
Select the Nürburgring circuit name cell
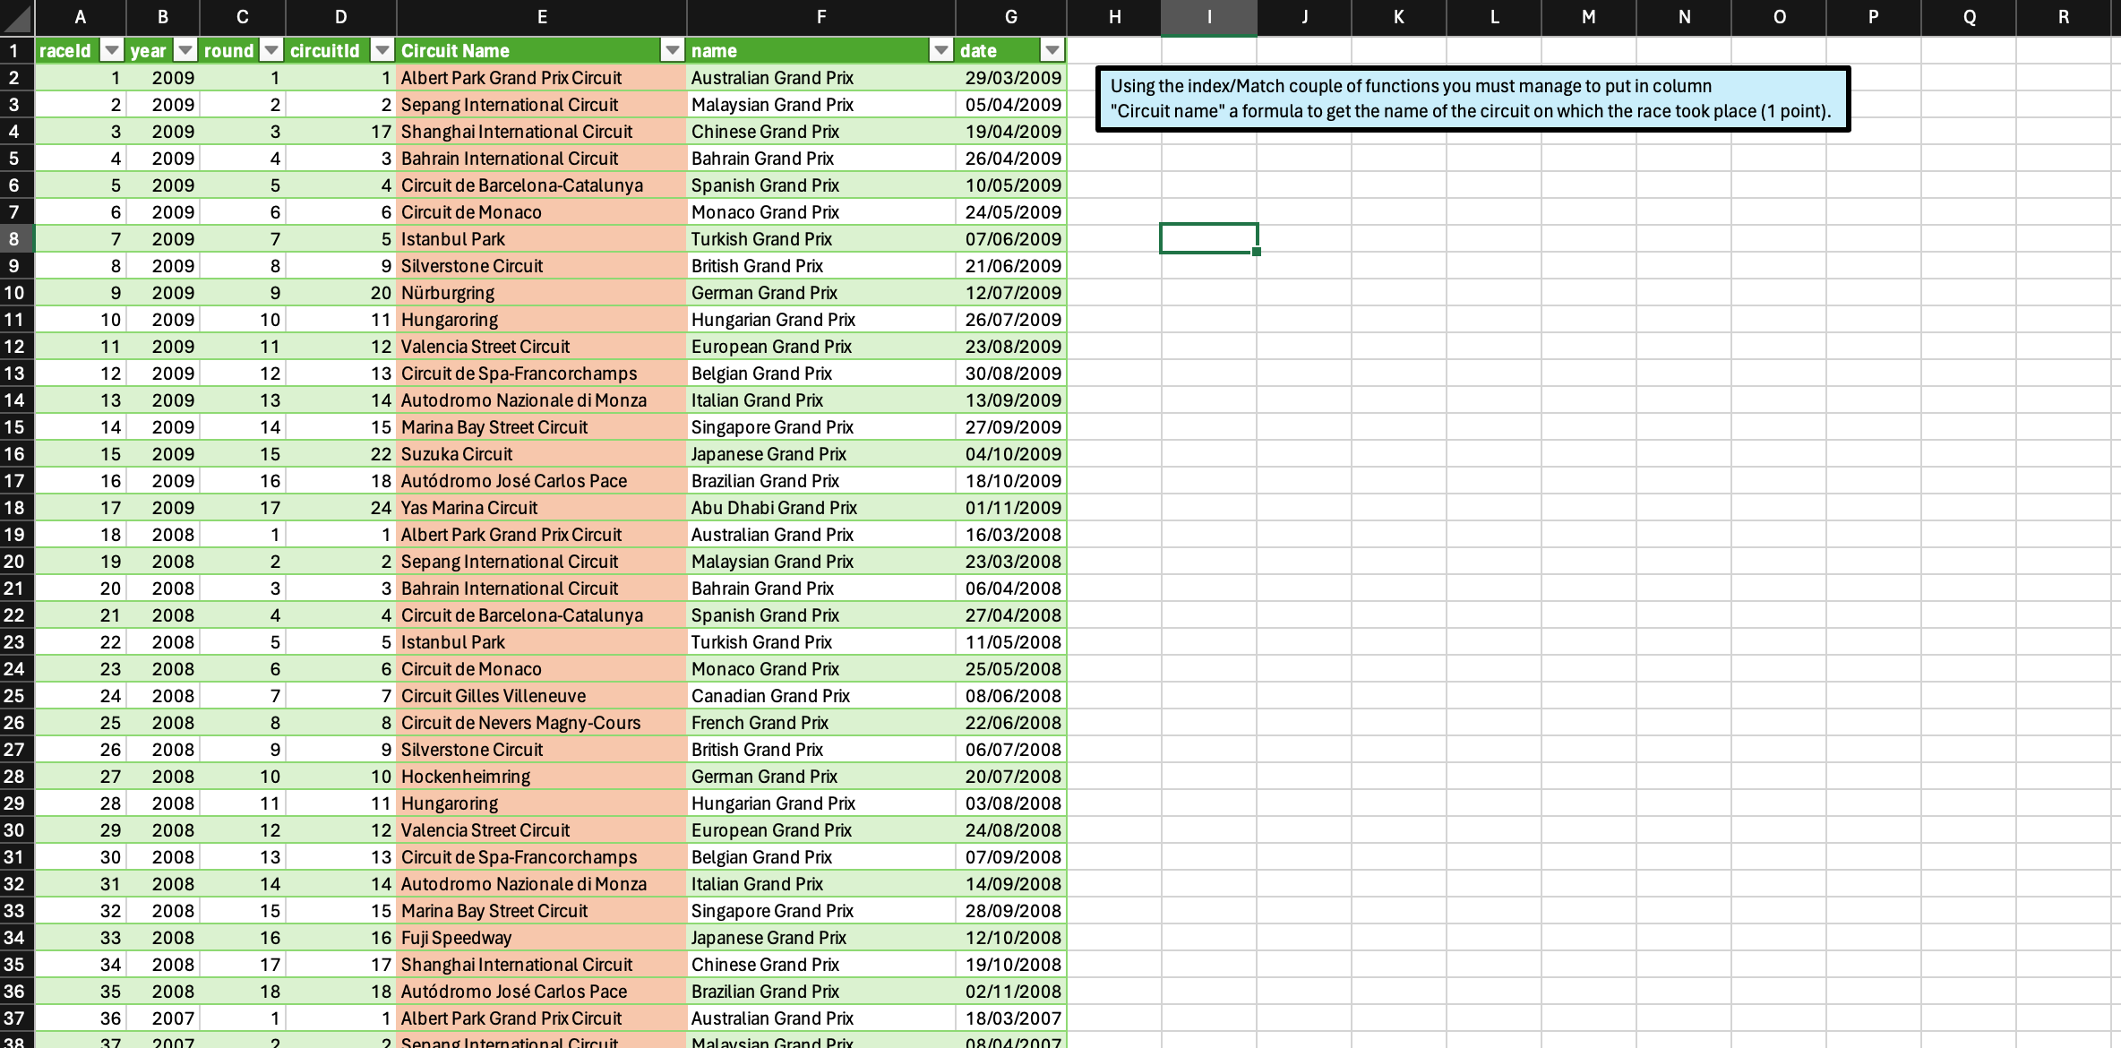tap(448, 293)
